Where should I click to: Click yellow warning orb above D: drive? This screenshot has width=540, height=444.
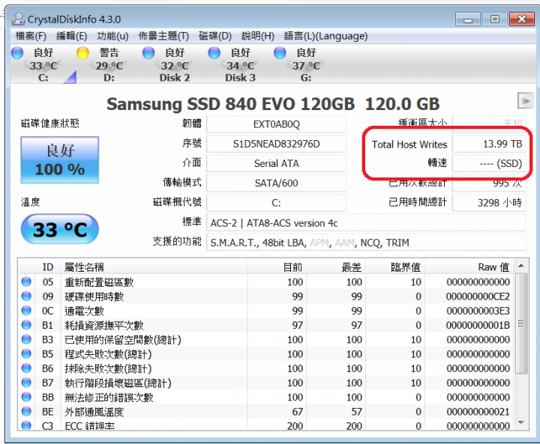[83, 53]
